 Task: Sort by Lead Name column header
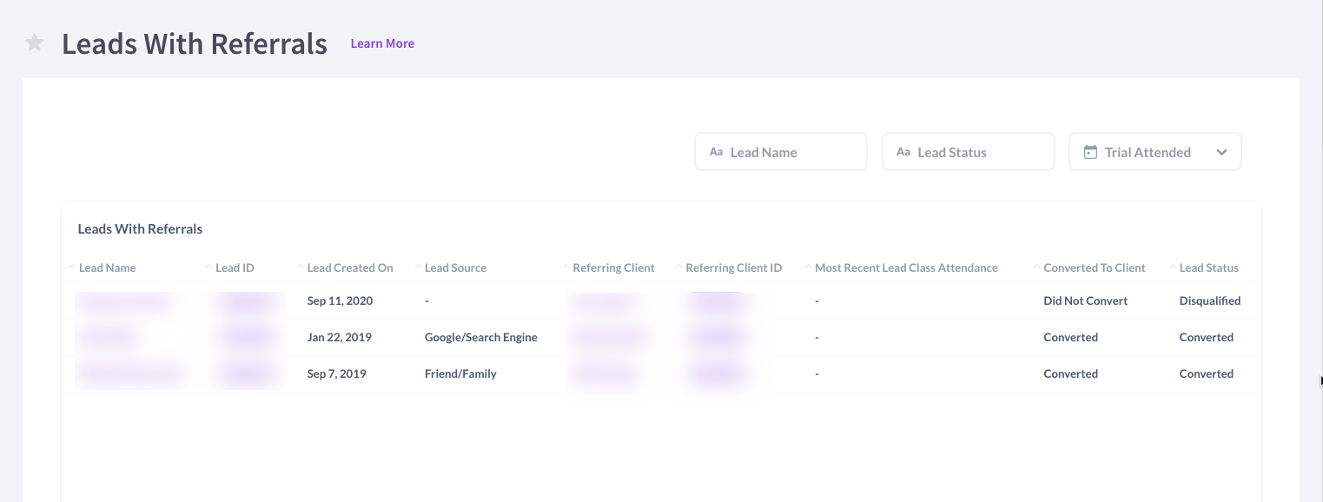(x=107, y=268)
